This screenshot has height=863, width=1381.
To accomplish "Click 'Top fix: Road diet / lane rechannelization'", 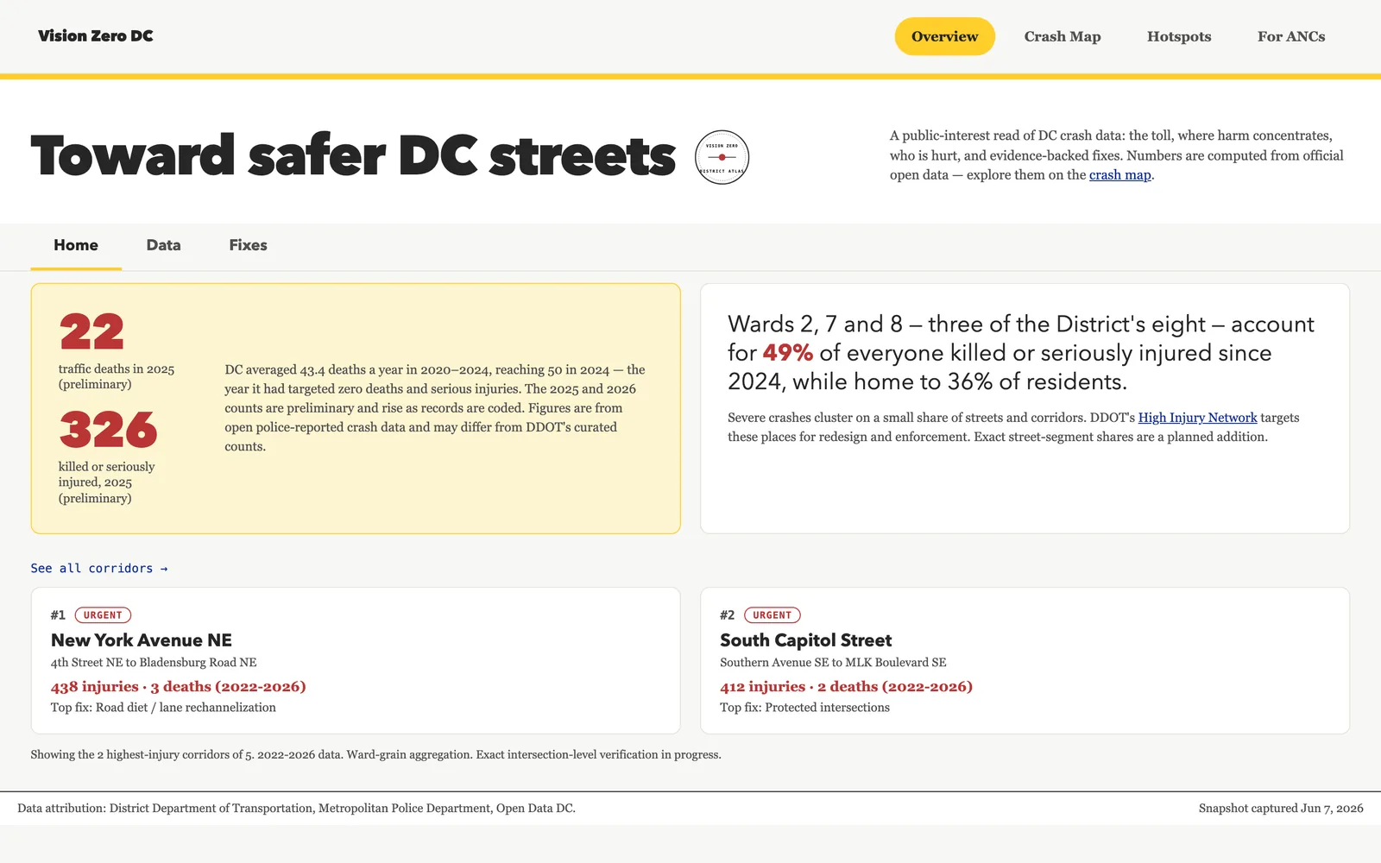I will (163, 708).
